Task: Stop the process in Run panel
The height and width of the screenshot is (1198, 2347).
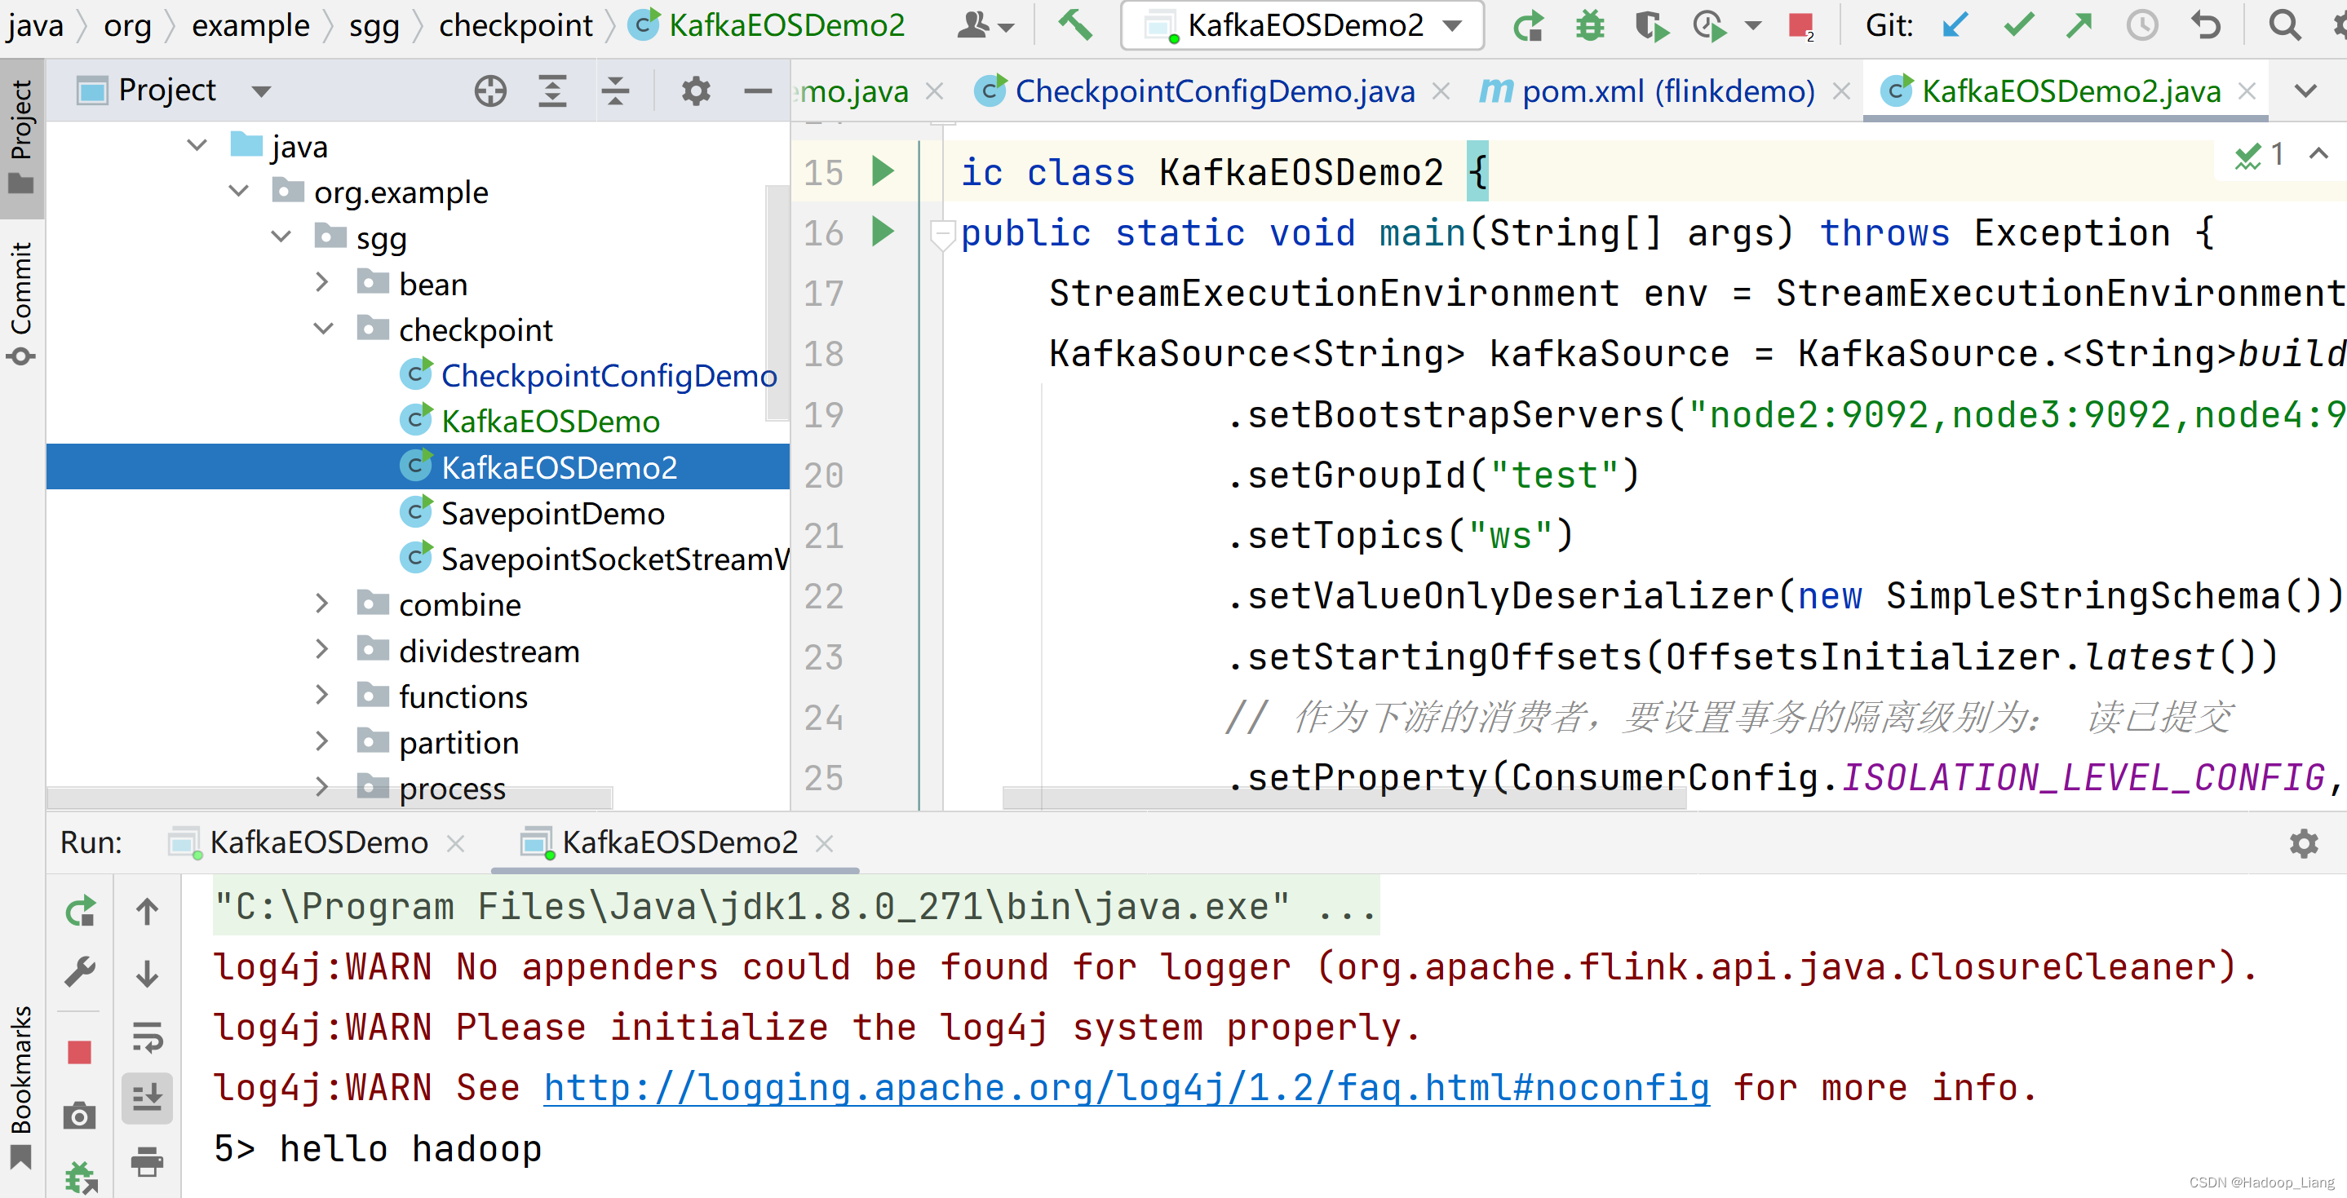Action: pyautogui.click(x=80, y=1053)
